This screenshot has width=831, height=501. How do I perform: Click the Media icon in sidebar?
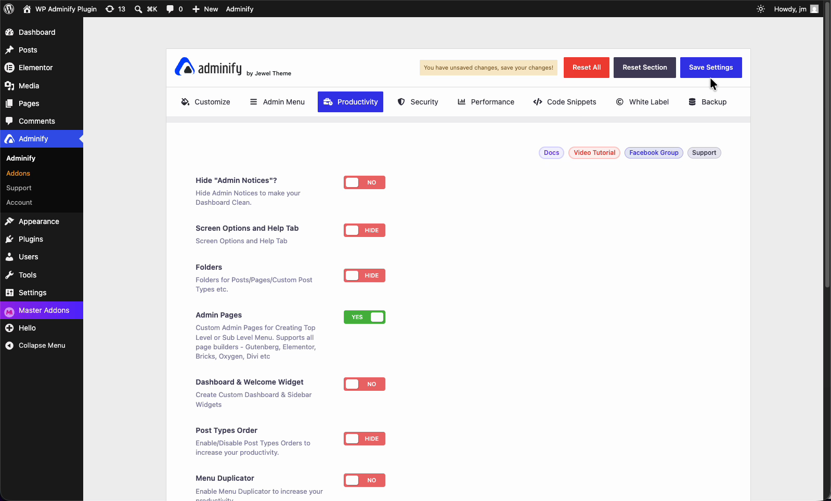[9, 86]
